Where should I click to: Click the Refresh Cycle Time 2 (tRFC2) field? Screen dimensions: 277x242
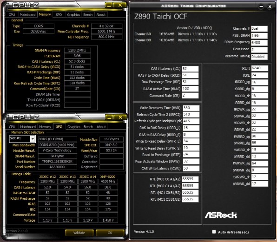191,114
